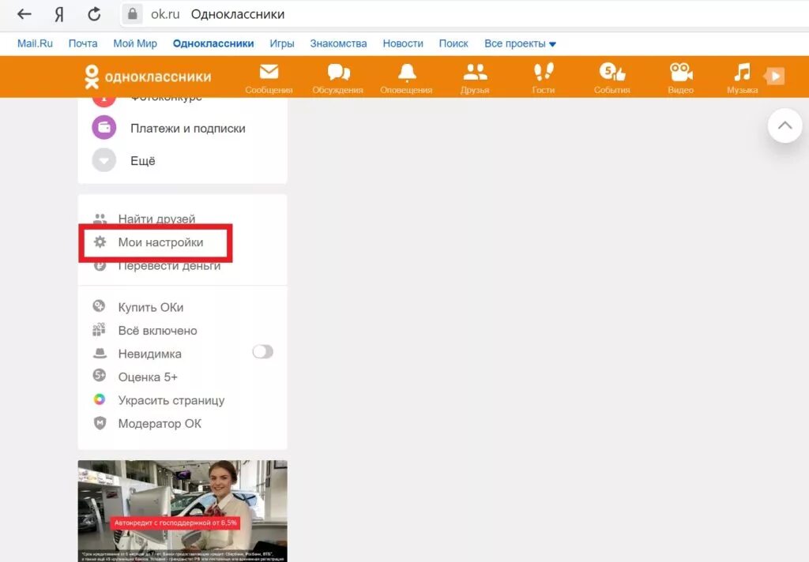Click the purple wallet icon
This screenshot has height=562, width=809.
coord(104,127)
